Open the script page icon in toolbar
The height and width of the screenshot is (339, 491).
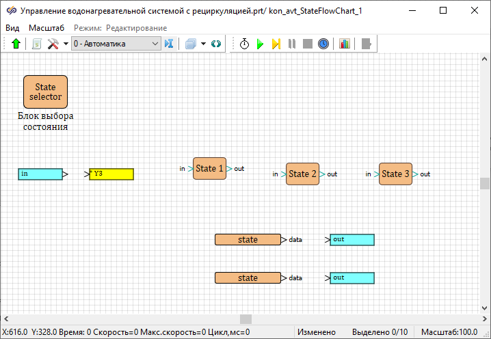(x=37, y=44)
